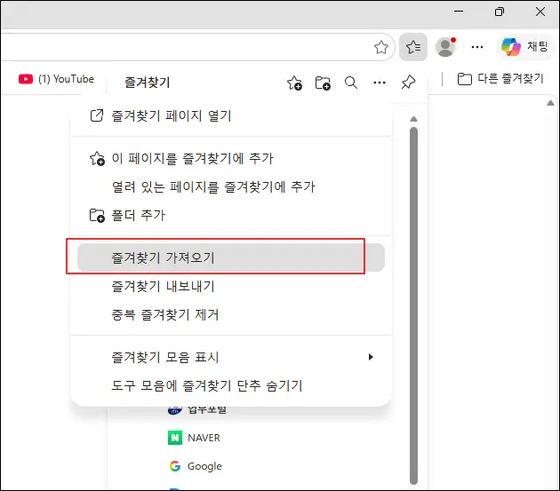
Task: Click the YouTube bookmark favicon
Action: click(x=26, y=79)
